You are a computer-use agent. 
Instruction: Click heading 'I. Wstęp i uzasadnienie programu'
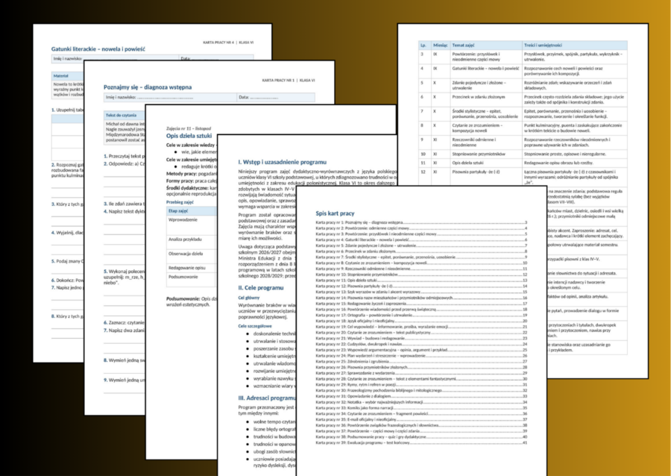pos(283,162)
